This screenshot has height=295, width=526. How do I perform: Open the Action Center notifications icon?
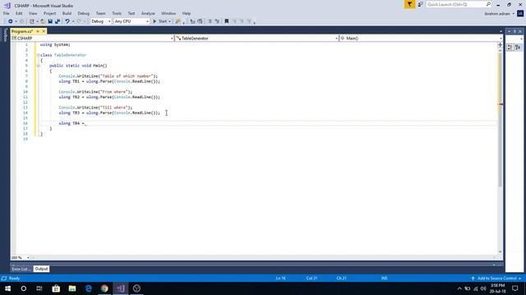(515, 288)
